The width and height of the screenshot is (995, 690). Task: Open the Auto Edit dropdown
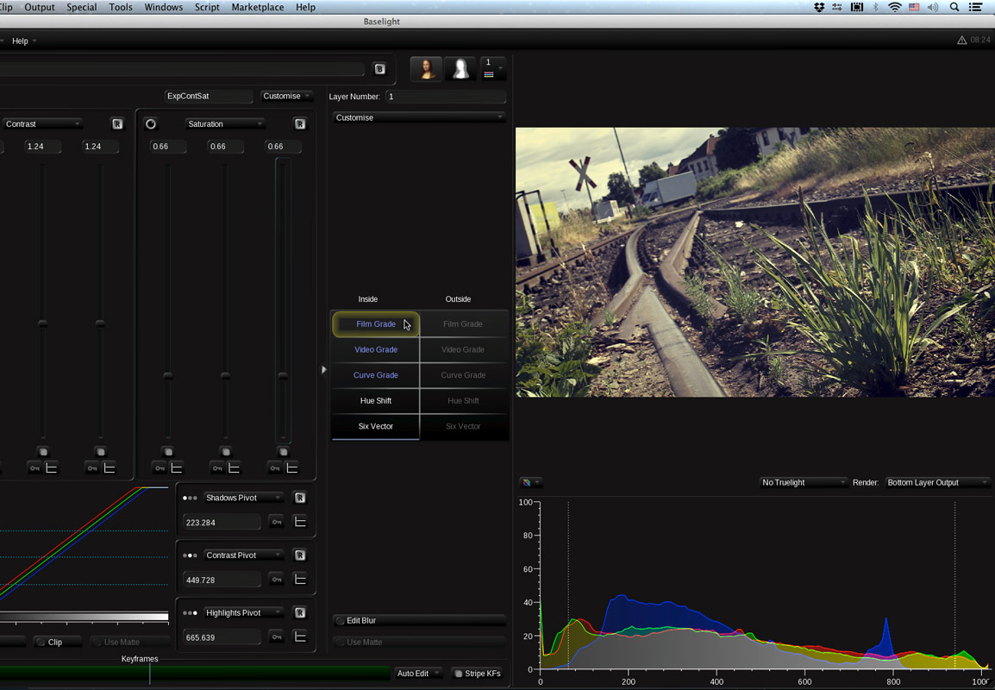419,673
